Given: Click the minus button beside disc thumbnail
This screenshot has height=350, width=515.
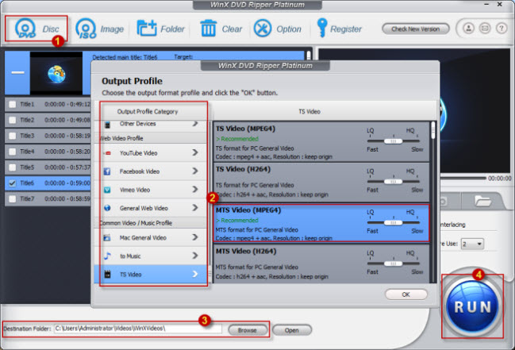Looking at the screenshot, I should pos(17,73).
